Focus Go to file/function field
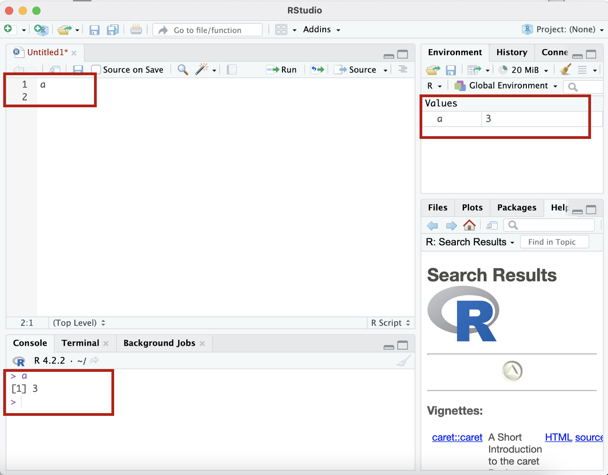 tap(208, 30)
